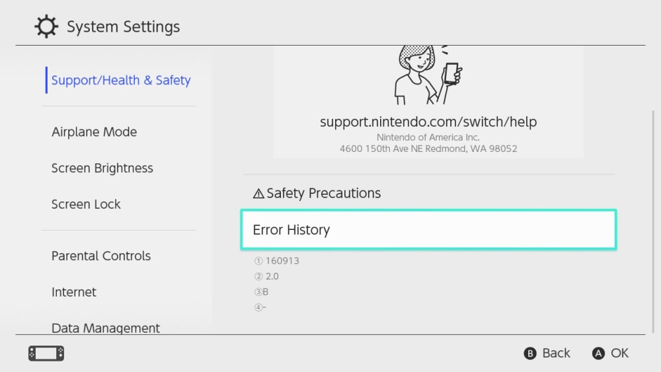Image resolution: width=661 pixels, height=372 pixels.
Task: Choose Data Management in the sidebar
Action: [x=106, y=328]
